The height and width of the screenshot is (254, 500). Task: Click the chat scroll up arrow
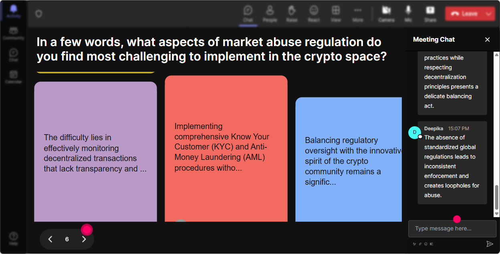pos(497,54)
